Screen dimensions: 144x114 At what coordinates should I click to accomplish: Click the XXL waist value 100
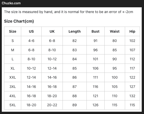pyautogui.click(x=114, y=77)
